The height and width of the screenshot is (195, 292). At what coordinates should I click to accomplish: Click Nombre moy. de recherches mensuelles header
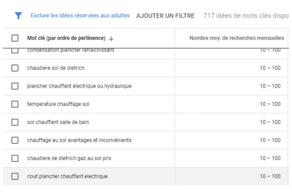click(x=237, y=38)
